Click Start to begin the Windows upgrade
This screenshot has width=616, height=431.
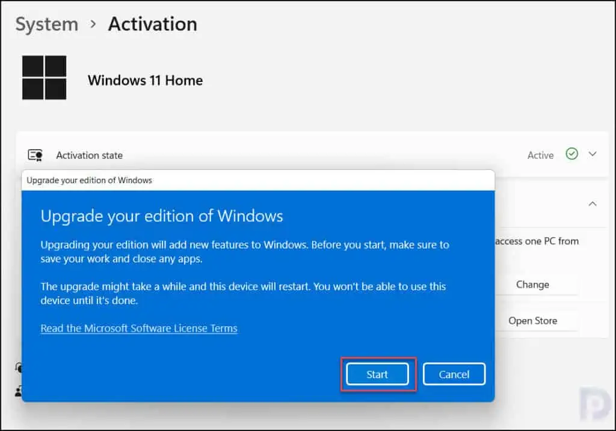coord(377,374)
